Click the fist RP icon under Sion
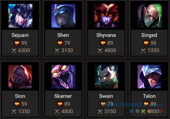Screen dimensions: 170x119 click(x=17, y=104)
